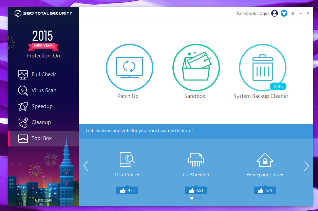The height and width of the screenshot is (211, 318).
Task: Go to Virus Scan section
Action: point(43,90)
